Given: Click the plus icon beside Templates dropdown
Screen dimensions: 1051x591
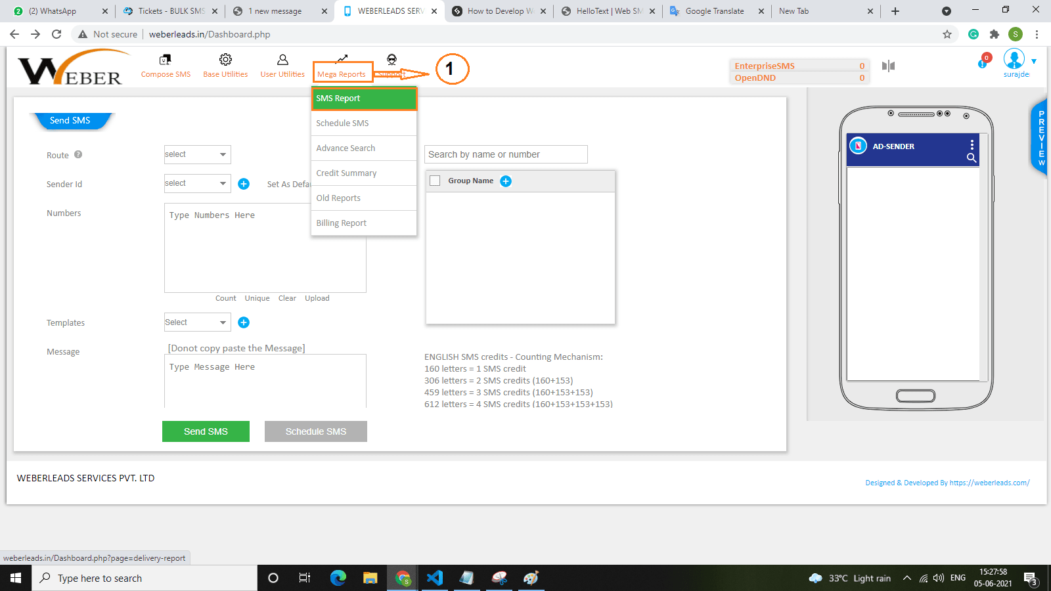Looking at the screenshot, I should (244, 322).
